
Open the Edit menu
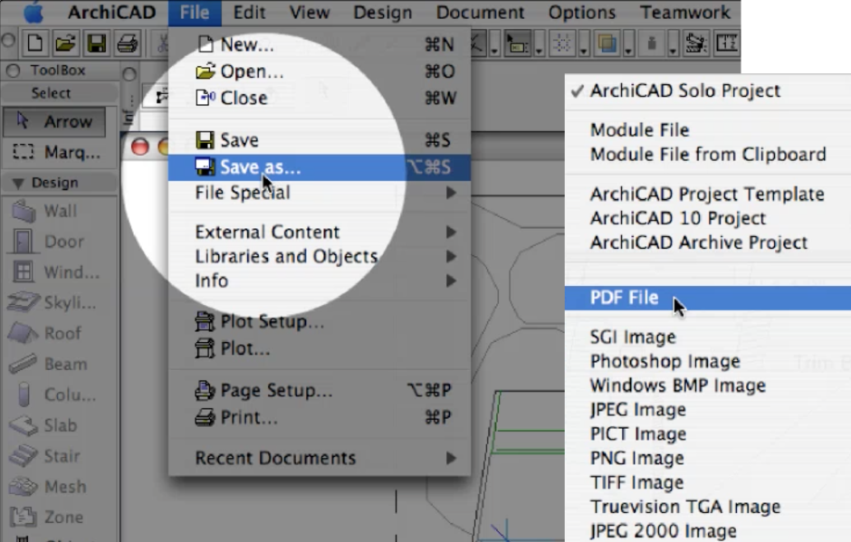(249, 13)
